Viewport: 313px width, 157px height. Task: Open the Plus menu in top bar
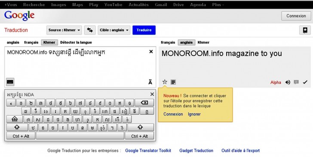218,5
